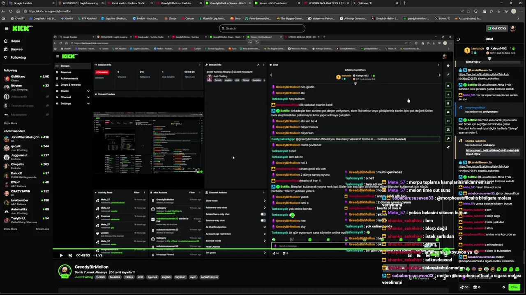Open the youtu.be link in shanks_sukehiro redemption
Viewport: 526px width, 295px height.
(x=492, y=152)
